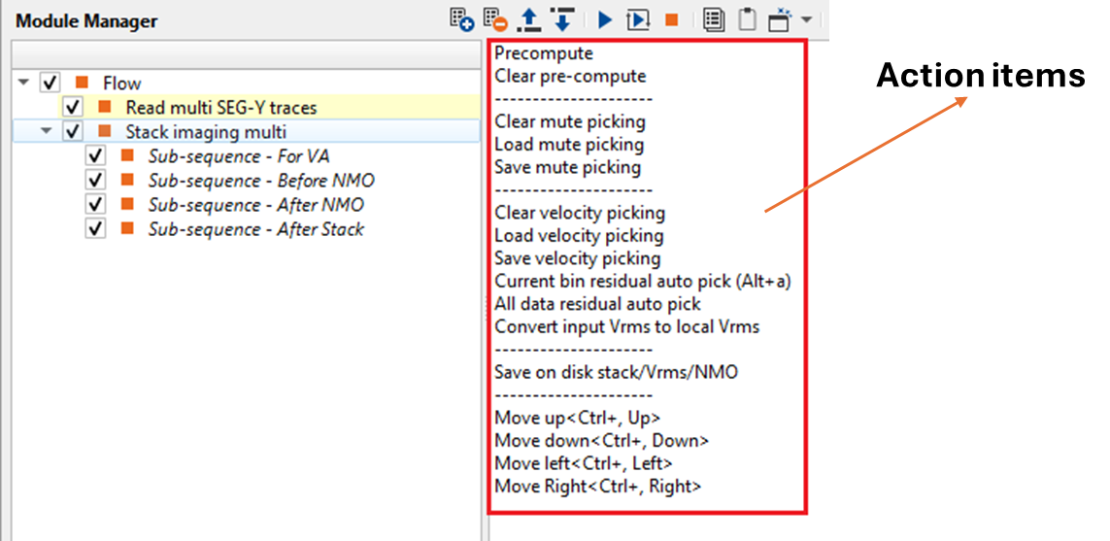Click orange square icon beside Flow
This screenshot has width=1110, height=541.
(83, 83)
